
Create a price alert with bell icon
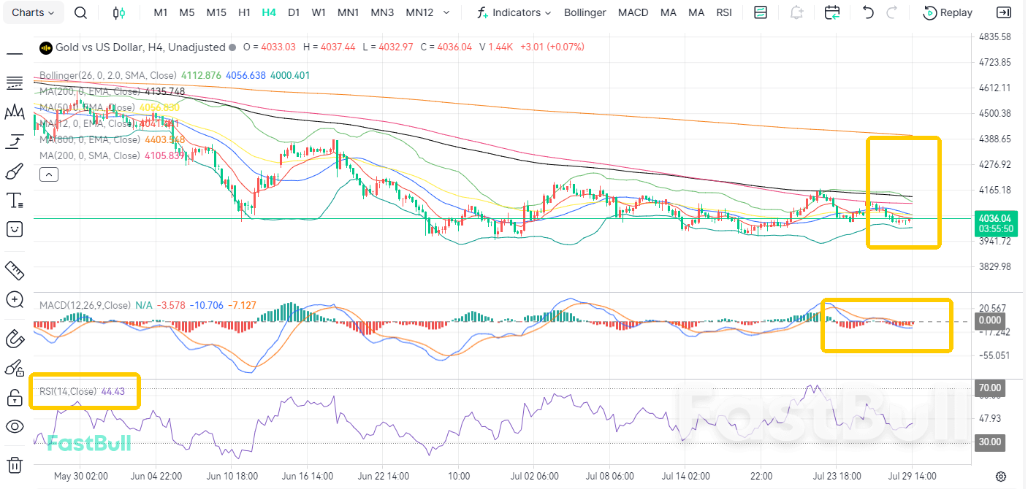coord(796,12)
